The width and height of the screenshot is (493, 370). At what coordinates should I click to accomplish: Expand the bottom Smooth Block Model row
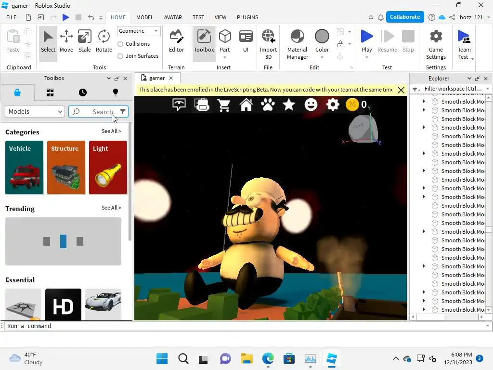[424, 310]
